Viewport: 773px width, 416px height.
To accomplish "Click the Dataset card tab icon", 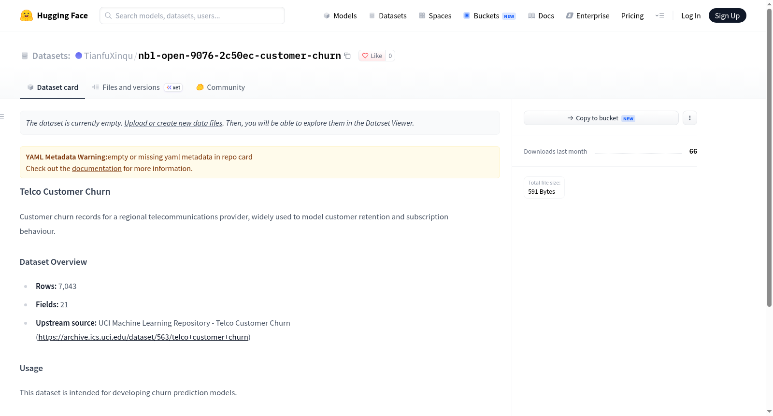I will point(30,87).
